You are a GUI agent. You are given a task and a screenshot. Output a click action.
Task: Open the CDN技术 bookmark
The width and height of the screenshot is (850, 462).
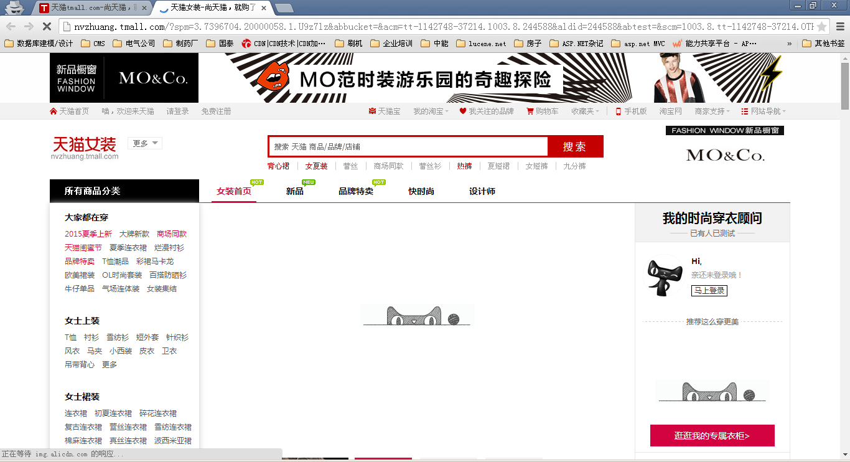click(x=284, y=44)
